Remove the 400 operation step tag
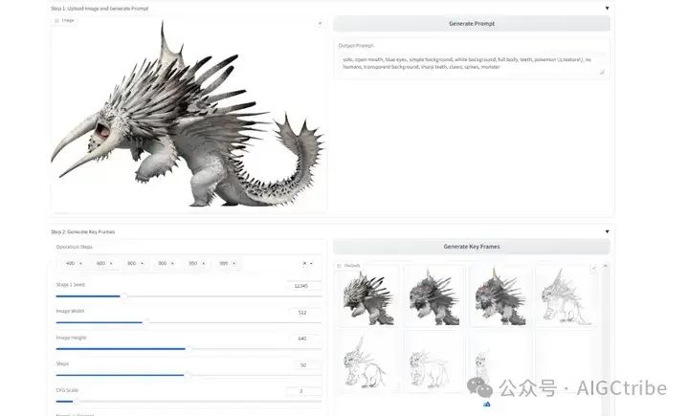 (x=80, y=264)
